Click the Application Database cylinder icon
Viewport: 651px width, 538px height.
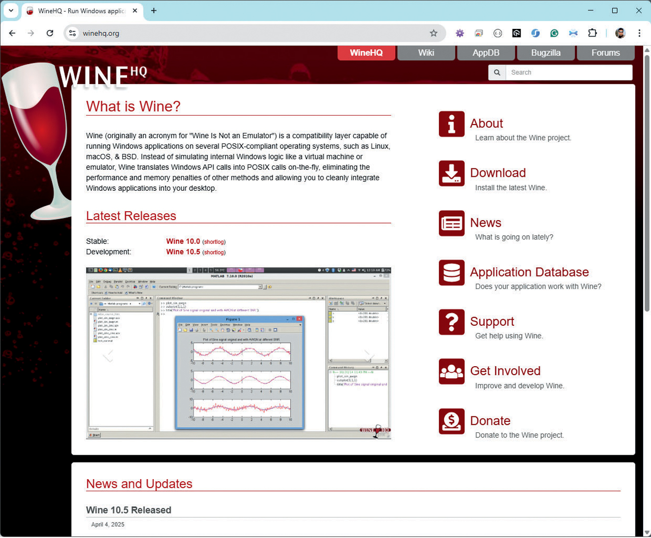tap(451, 272)
